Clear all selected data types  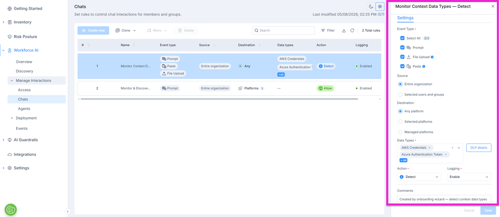tap(453, 148)
